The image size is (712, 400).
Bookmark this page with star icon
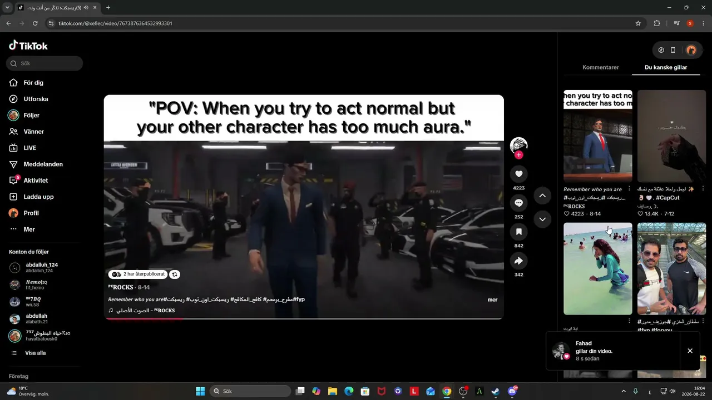pyautogui.click(x=638, y=23)
